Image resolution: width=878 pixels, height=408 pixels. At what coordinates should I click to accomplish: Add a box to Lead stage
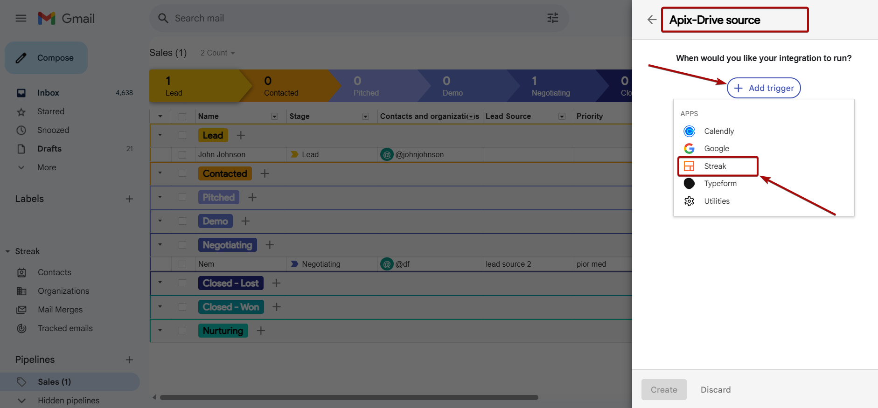click(x=241, y=135)
